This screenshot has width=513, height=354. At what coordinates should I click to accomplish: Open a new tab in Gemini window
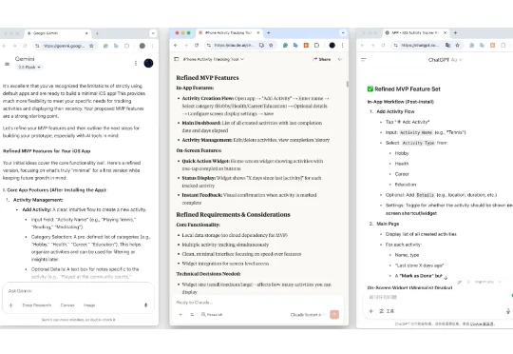click(97, 33)
